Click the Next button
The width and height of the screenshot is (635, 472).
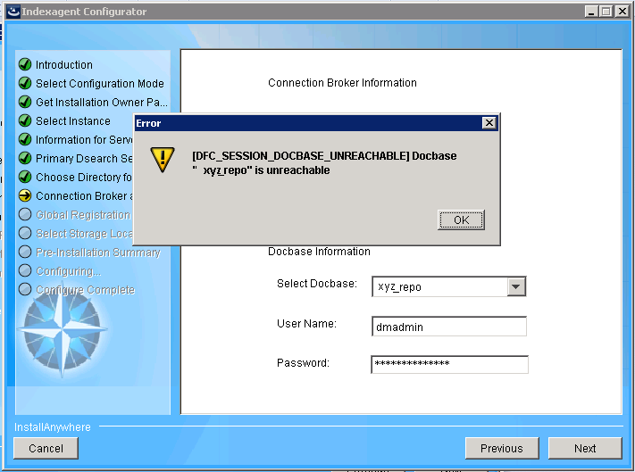tap(585, 448)
